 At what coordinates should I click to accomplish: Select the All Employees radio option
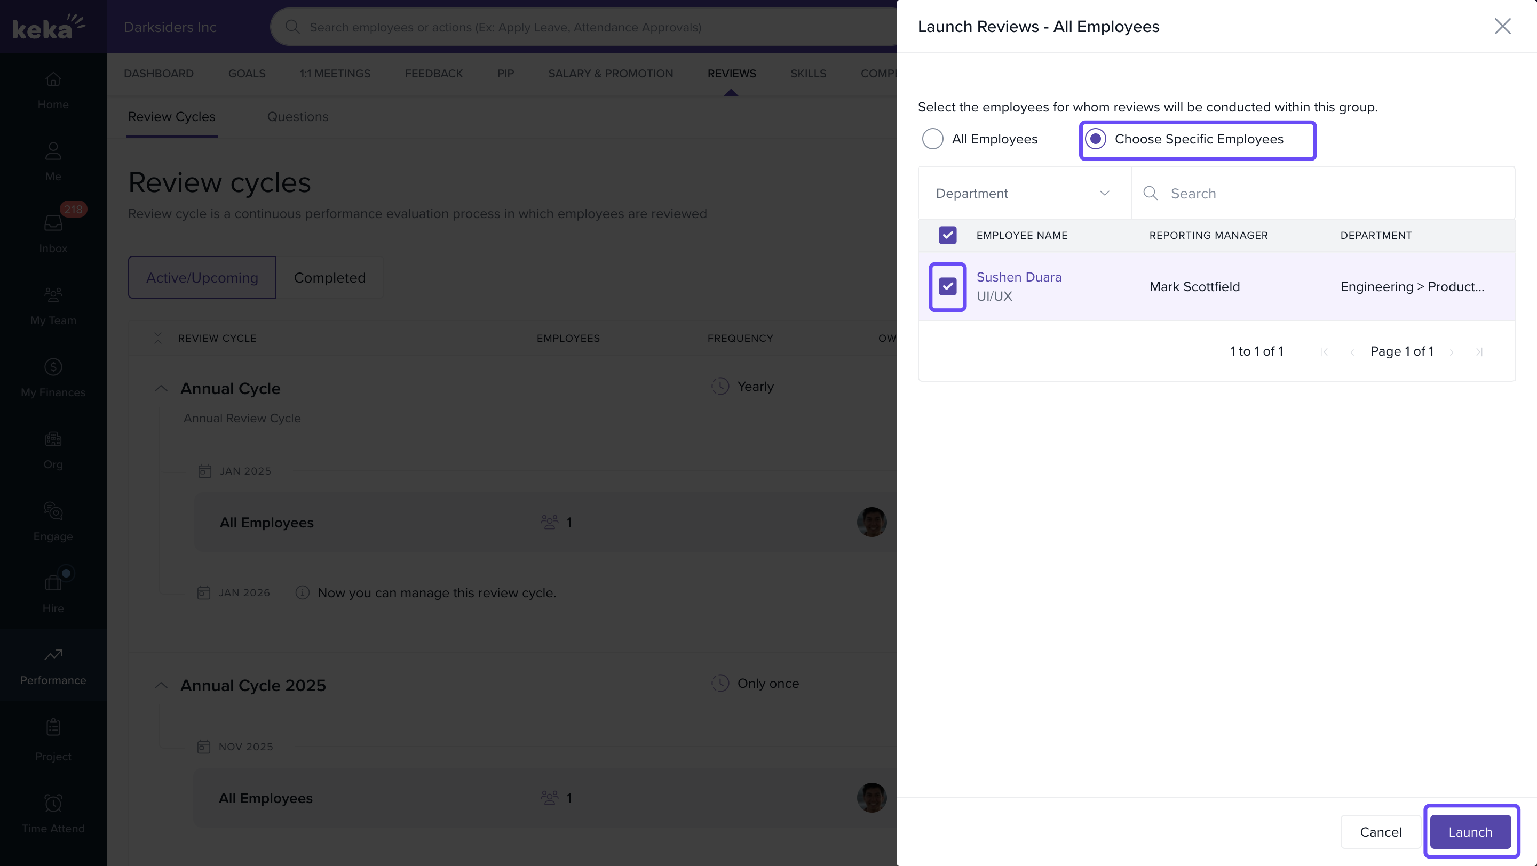coord(932,139)
